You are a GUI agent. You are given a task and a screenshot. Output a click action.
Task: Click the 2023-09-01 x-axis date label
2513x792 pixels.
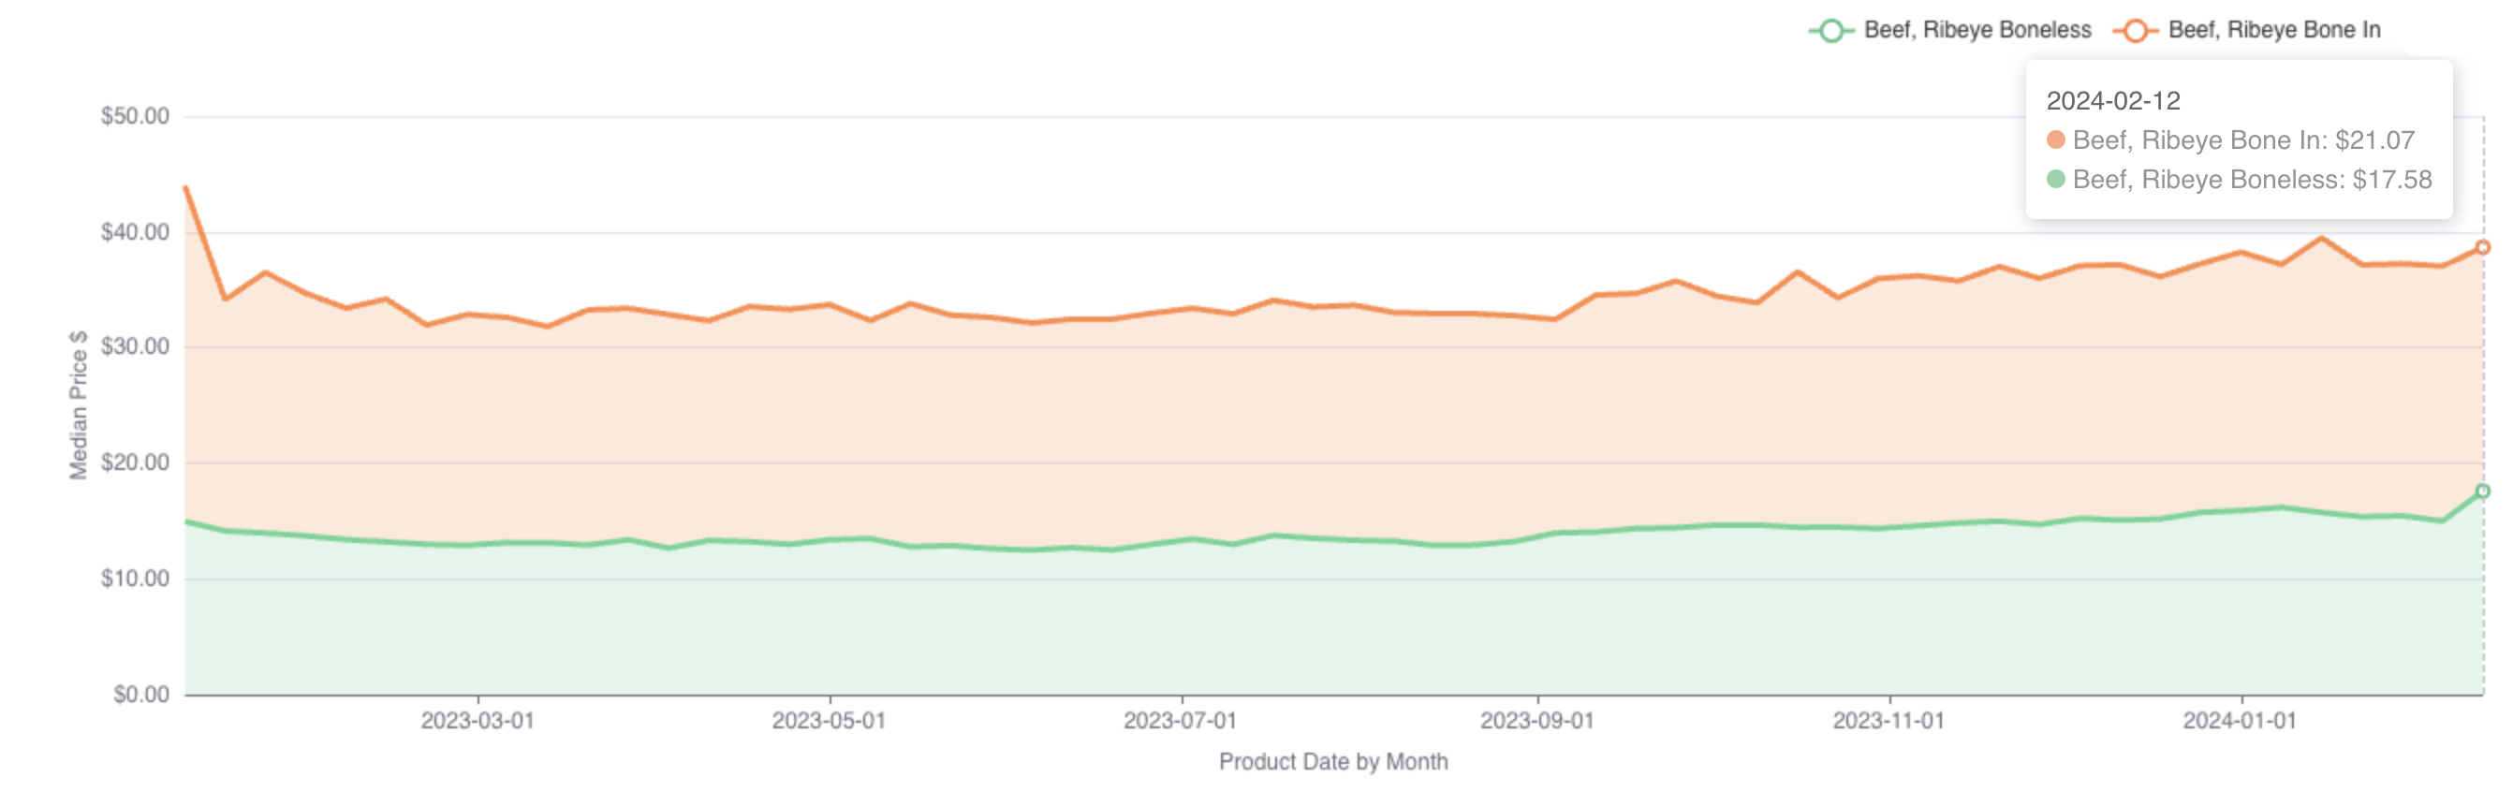[x=1536, y=721]
